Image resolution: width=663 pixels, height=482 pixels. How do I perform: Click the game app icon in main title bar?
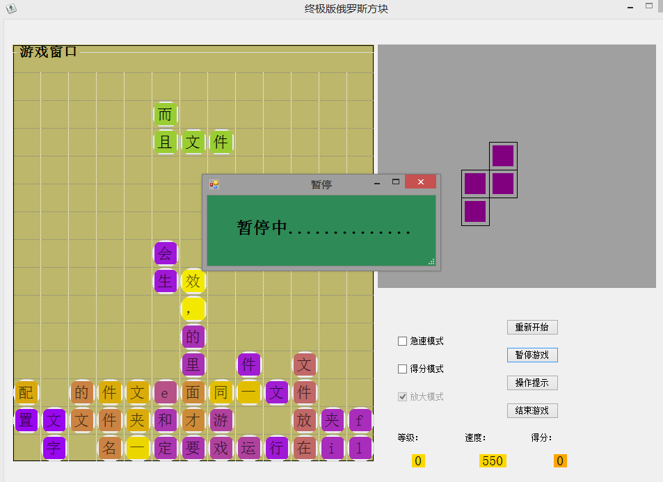11,8
